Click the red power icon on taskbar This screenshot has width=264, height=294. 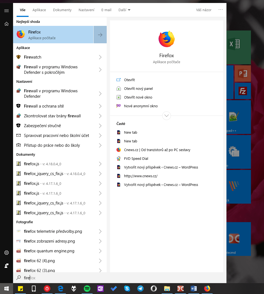coord(47,289)
